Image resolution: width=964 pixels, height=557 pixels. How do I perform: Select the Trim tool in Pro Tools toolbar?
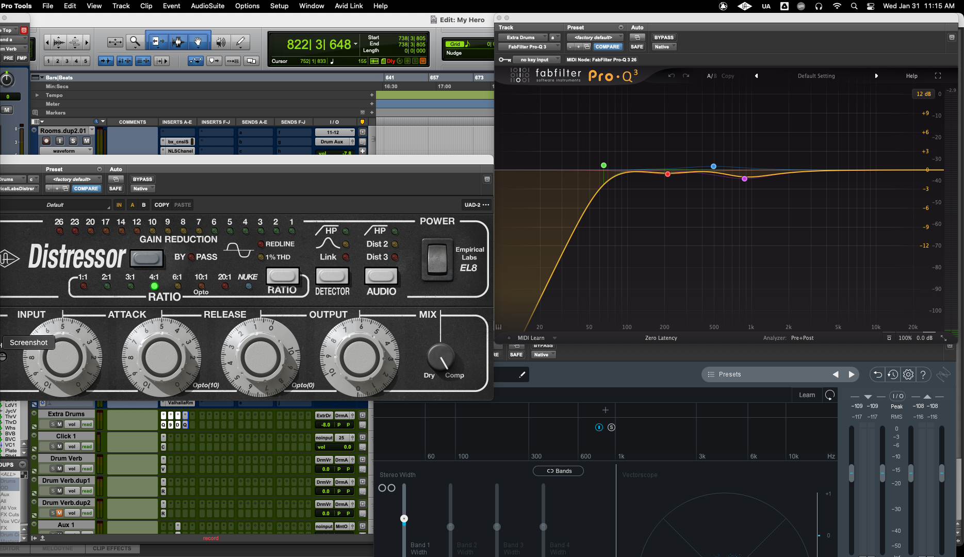click(157, 42)
